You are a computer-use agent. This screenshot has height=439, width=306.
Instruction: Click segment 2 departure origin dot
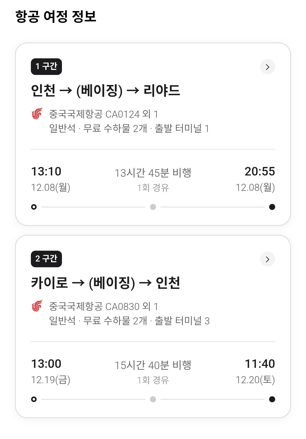tap(34, 399)
